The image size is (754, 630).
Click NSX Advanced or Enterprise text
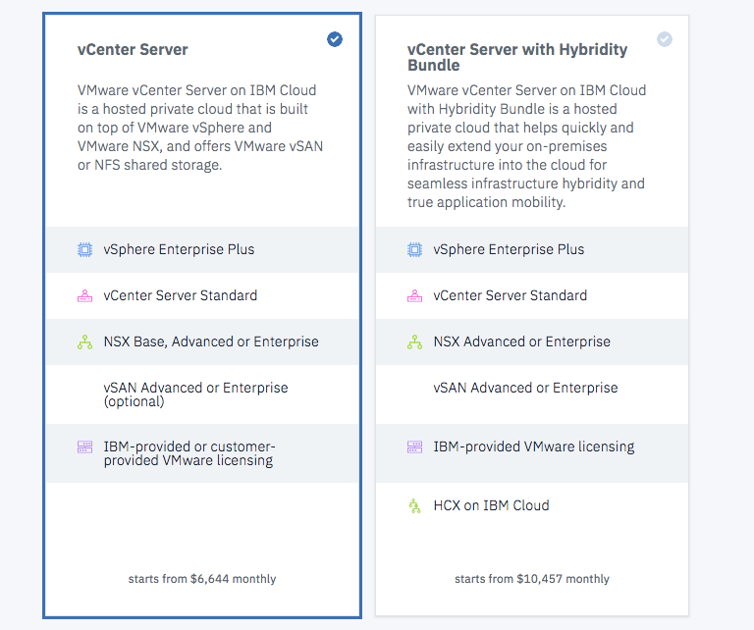point(521,341)
